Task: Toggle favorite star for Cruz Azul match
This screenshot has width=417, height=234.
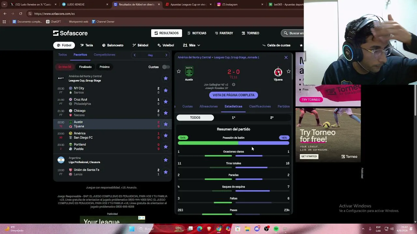Action: pyautogui.click(x=165, y=102)
